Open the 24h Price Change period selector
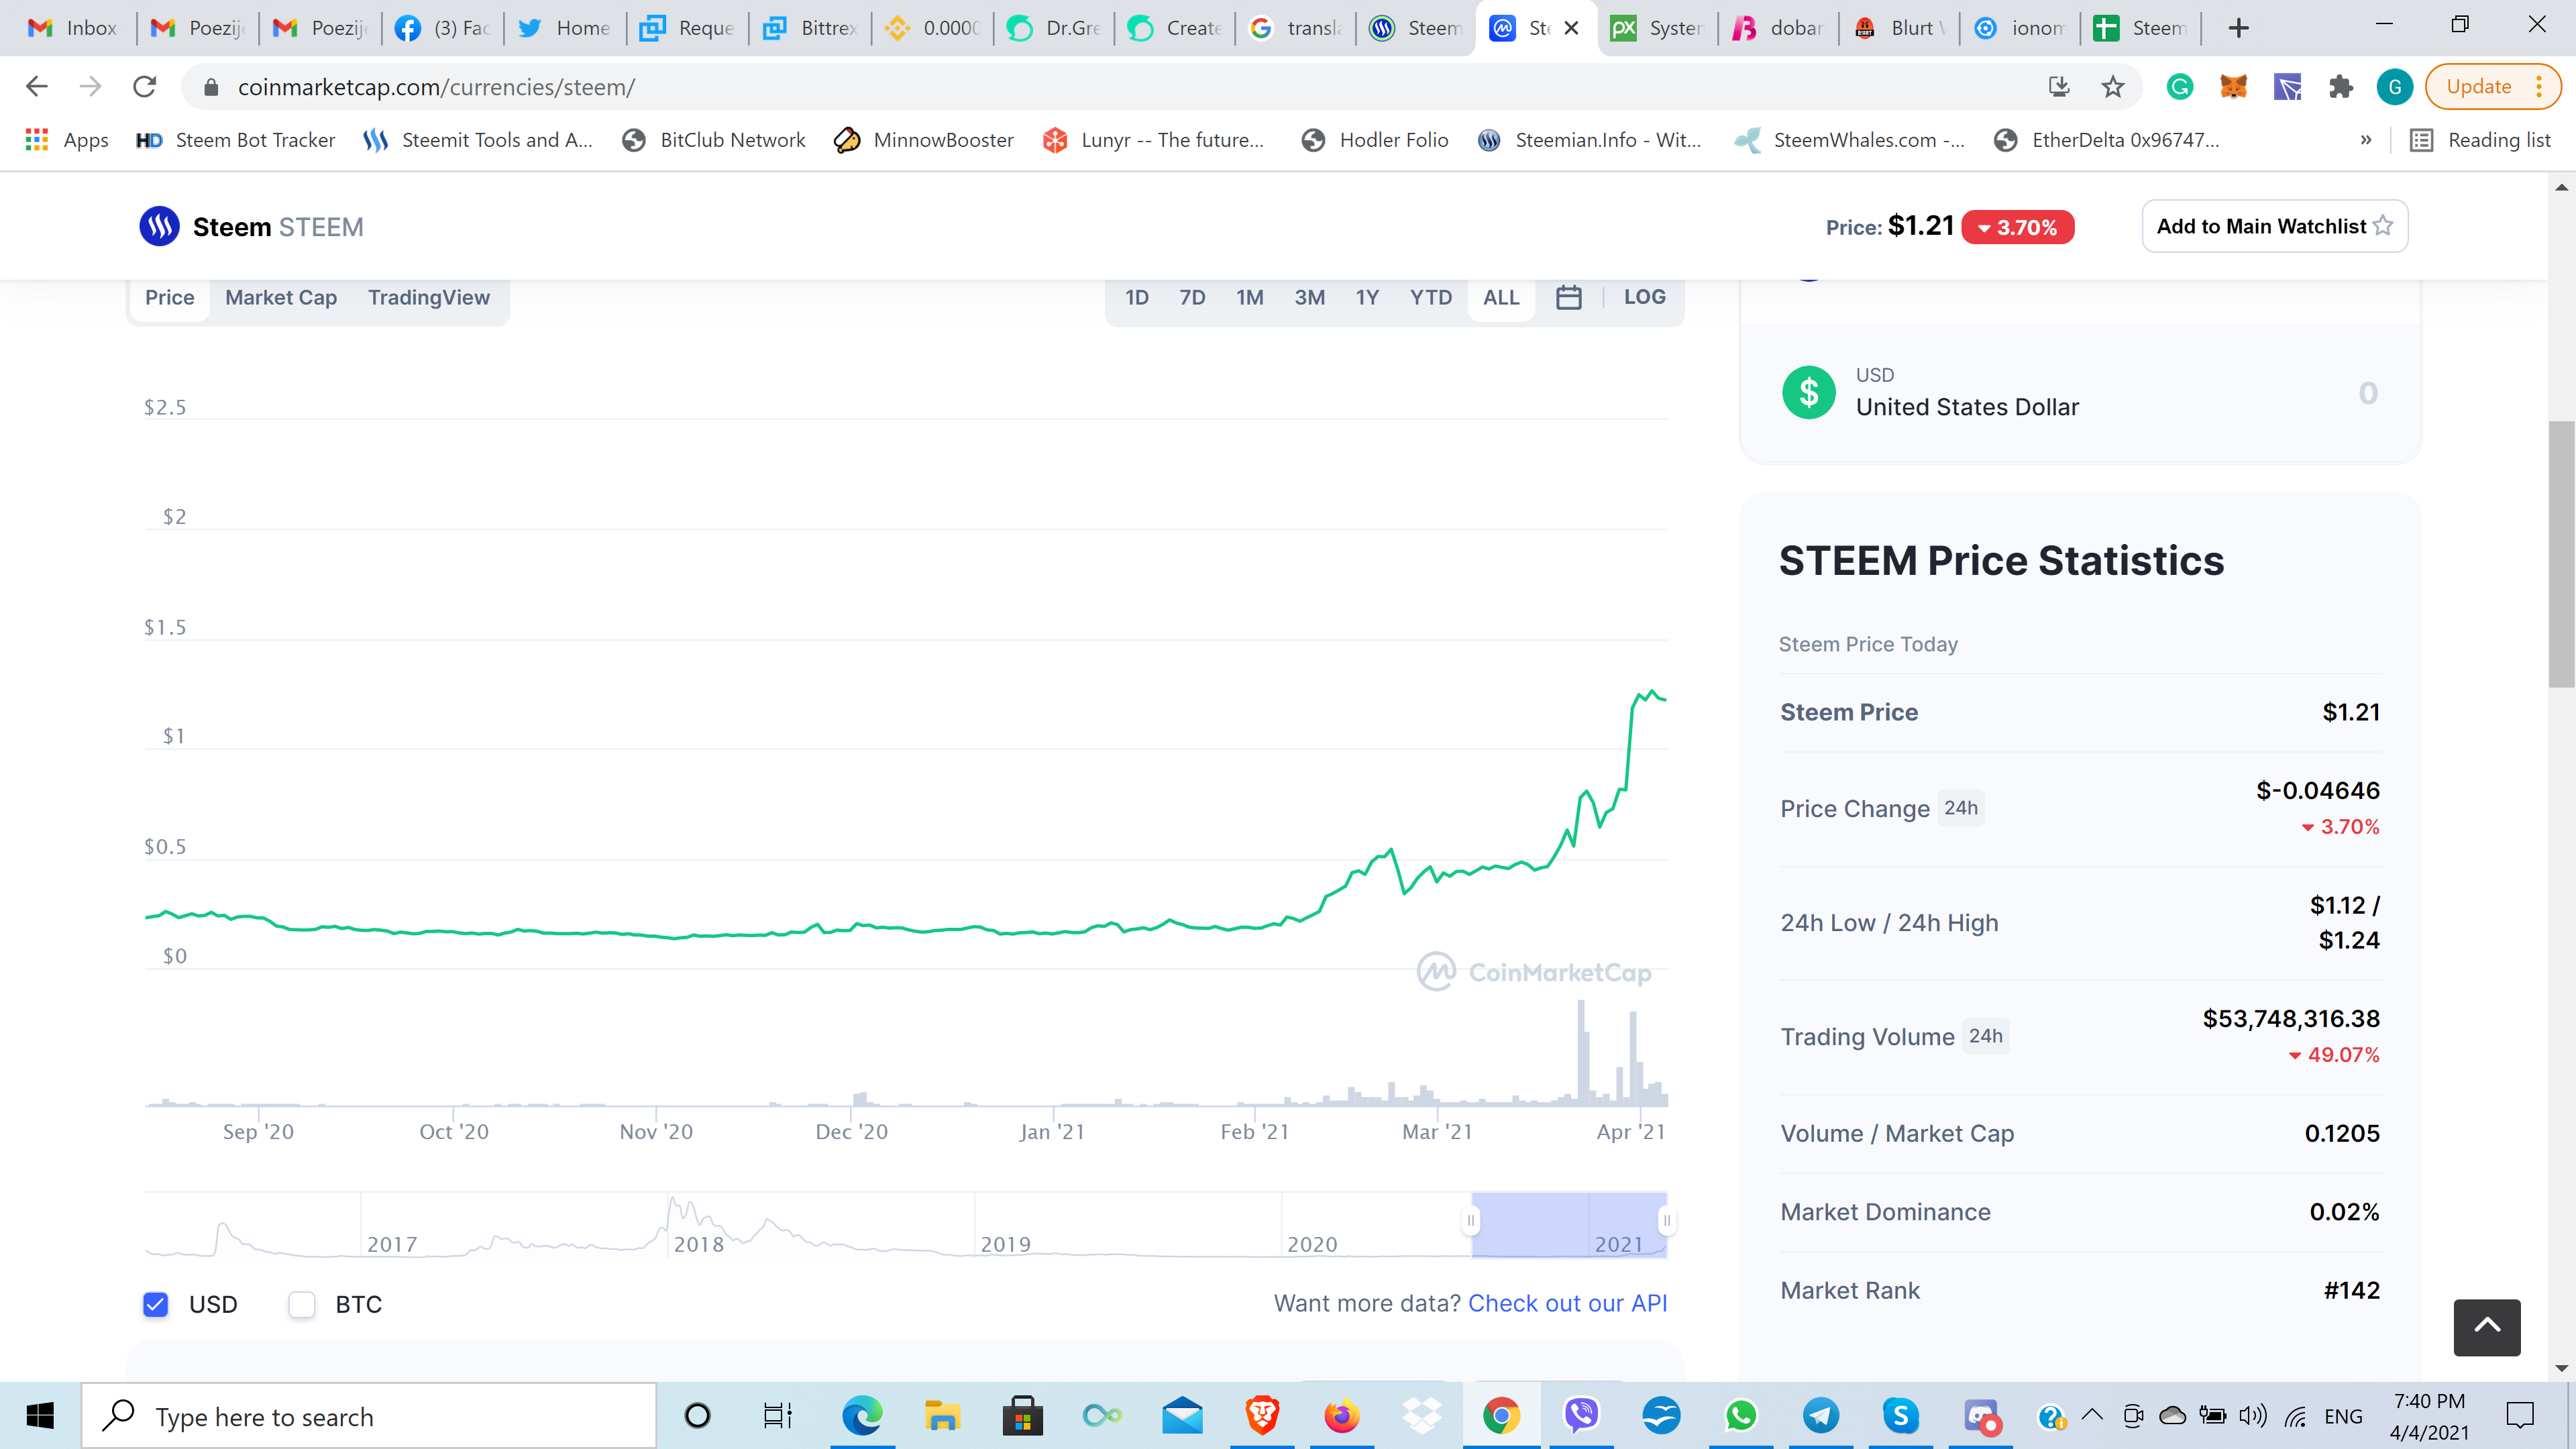This screenshot has width=2576, height=1449. pyautogui.click(x=1960, y=808)
